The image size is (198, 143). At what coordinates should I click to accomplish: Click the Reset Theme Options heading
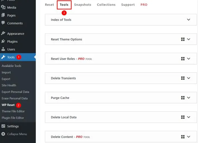tap(66, 39)
